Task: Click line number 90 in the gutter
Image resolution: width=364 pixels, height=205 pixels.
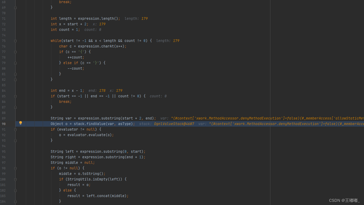Action: (4, 124)
